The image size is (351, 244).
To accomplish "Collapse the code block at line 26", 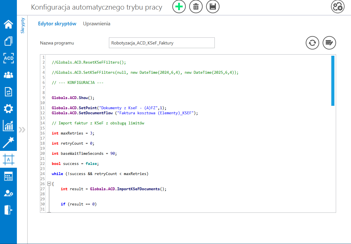I will point(49,184).
